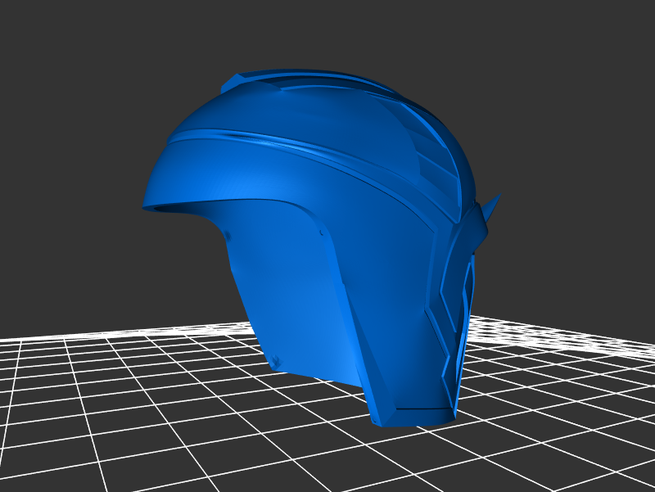Click the small hole near the cheek panel's top

228,237
